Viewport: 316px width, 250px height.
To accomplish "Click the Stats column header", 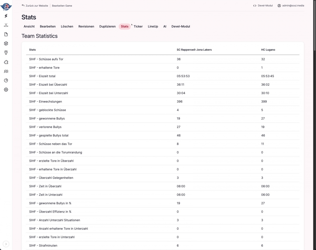I will click(x=32, y=50).
